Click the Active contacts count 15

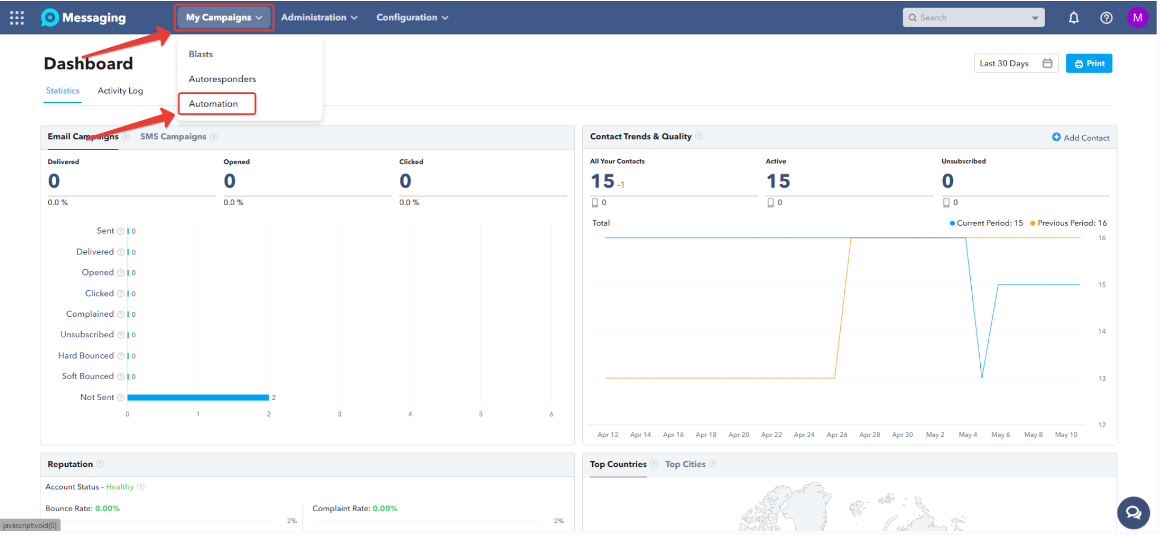(x=778, y=181)
